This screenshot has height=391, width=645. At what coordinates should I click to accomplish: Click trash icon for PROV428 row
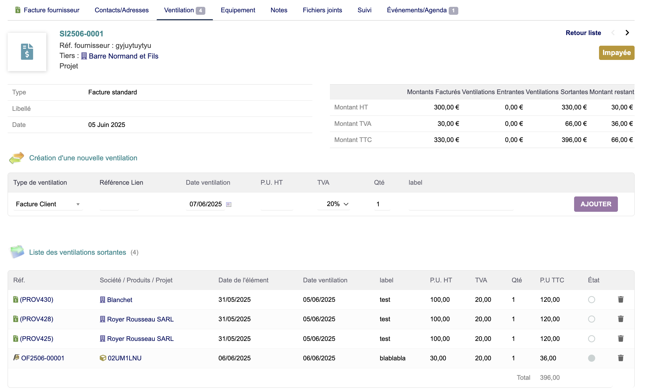coord(620,319)
